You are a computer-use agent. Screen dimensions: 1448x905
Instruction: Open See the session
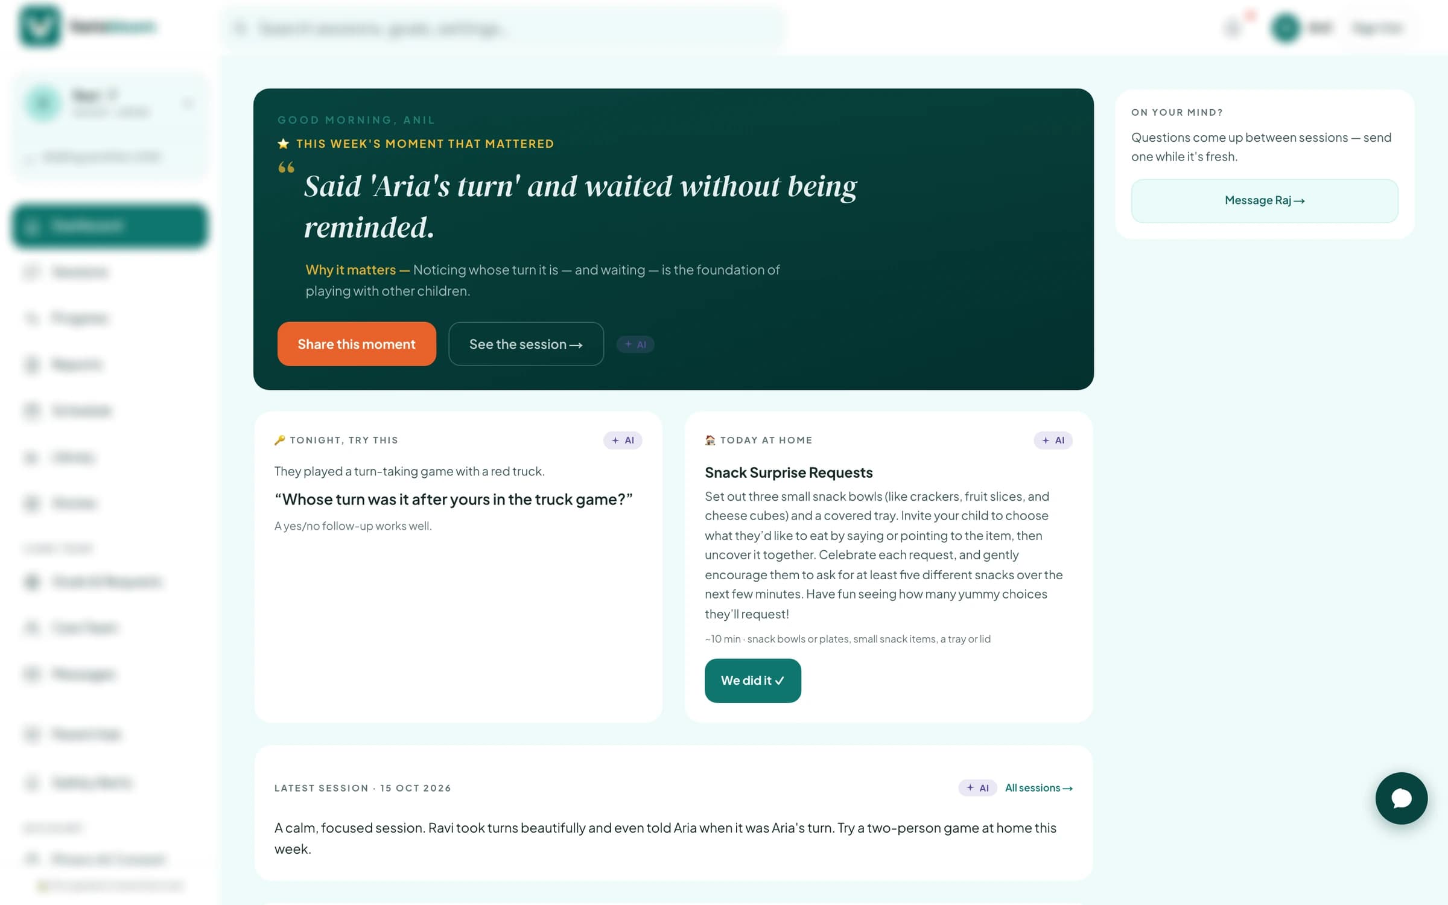point(526,344)
